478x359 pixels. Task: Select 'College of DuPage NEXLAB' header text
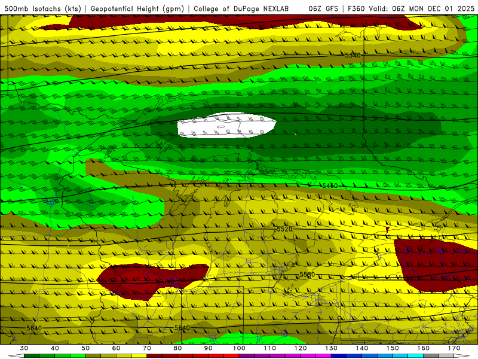[x=241, y=8]
